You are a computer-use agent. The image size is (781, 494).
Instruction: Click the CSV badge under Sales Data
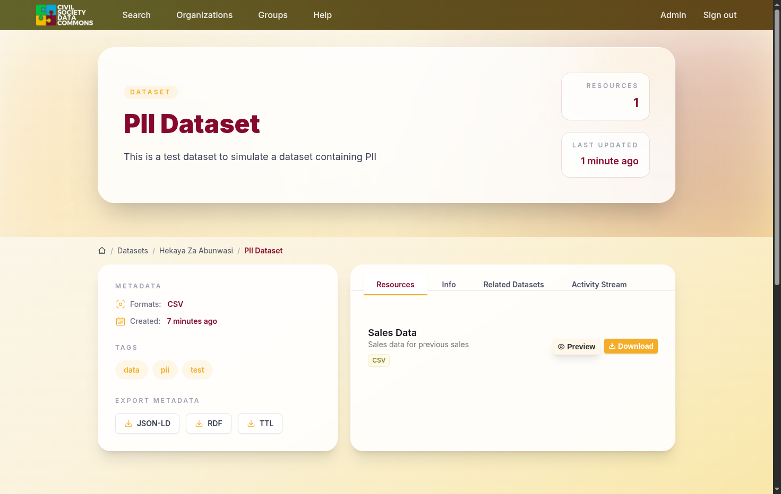(x=379, y=360)
